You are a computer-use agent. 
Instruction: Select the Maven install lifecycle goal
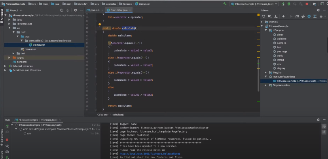[280, 60]
